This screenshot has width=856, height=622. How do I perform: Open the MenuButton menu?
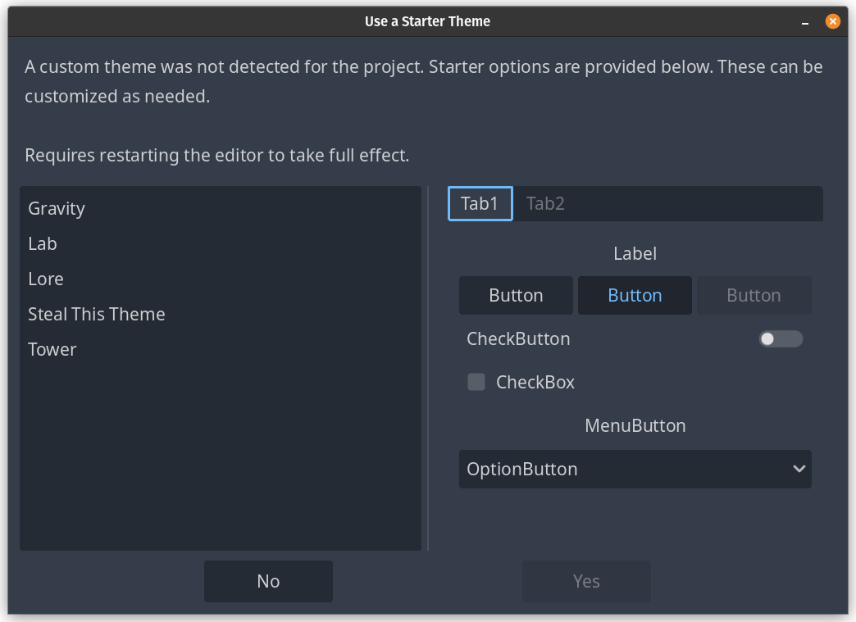(635, 426)
